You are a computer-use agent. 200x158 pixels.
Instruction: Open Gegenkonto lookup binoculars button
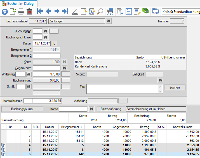pos(64,68)
